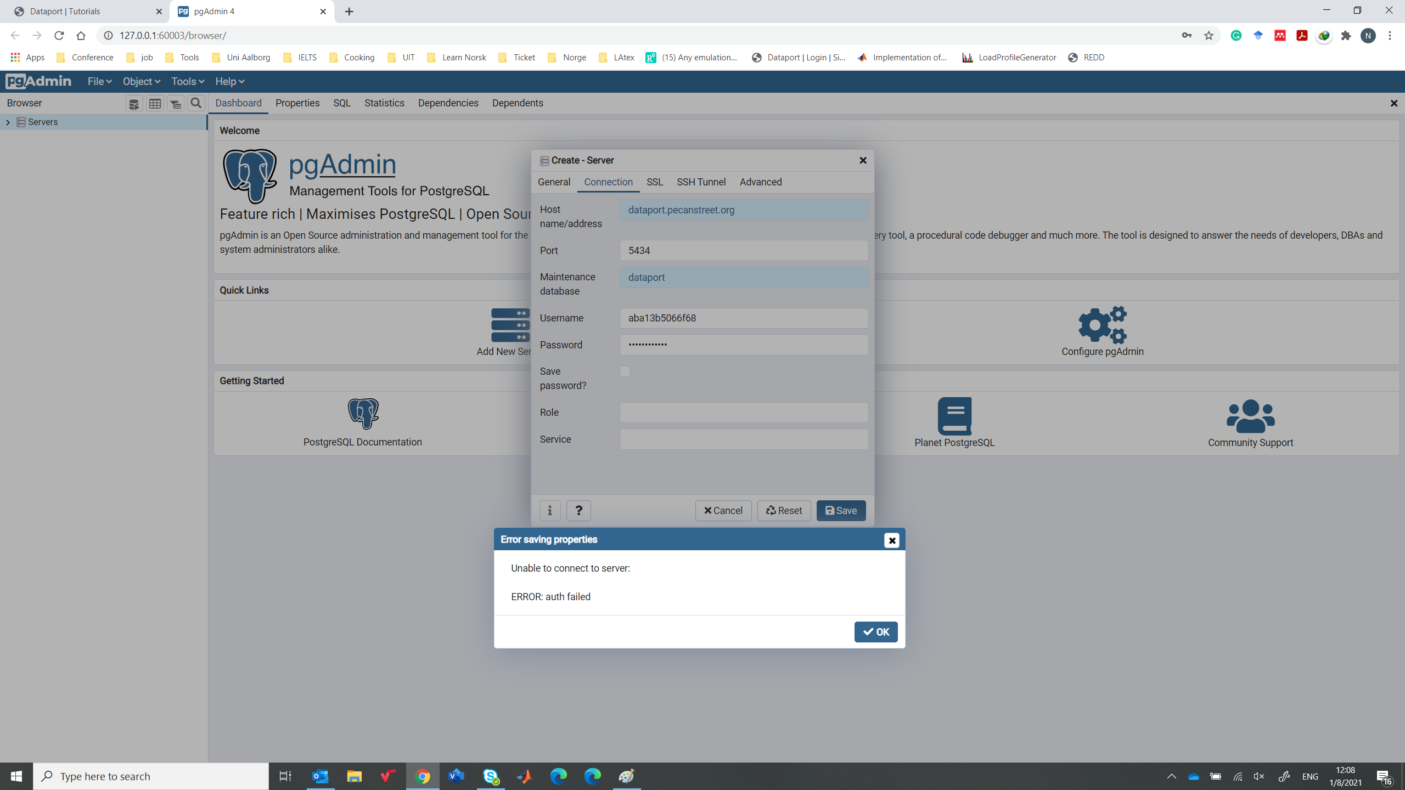
Task: Open Planet PostgreSQL book icon
Action: (x=954, y=416)
